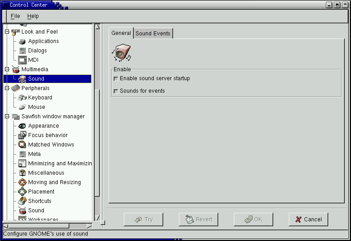Click the OK button

[x=254, y=219]
